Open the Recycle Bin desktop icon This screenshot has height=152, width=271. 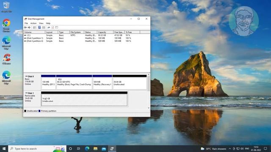(6, 7)
